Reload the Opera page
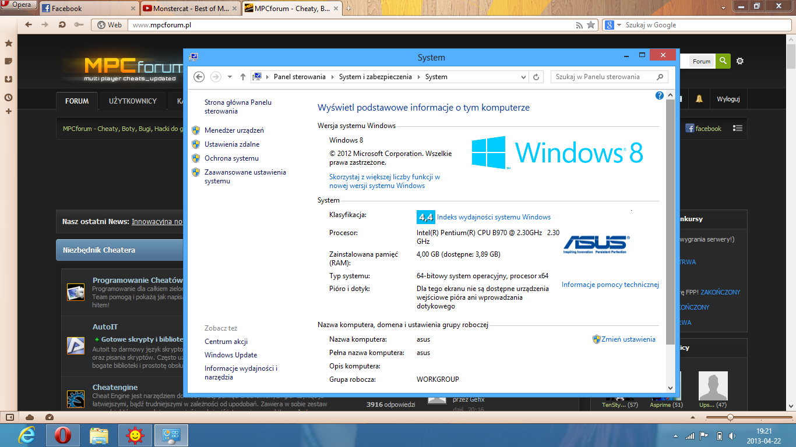Viewport: 796px width, 447px height. tap(62, 25)
